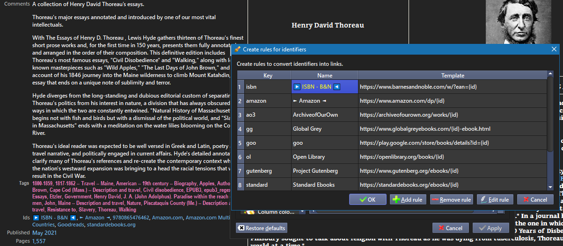Select the gutenberg key cell
Screen dimensions: 563x246
click(x=268, y=171)
